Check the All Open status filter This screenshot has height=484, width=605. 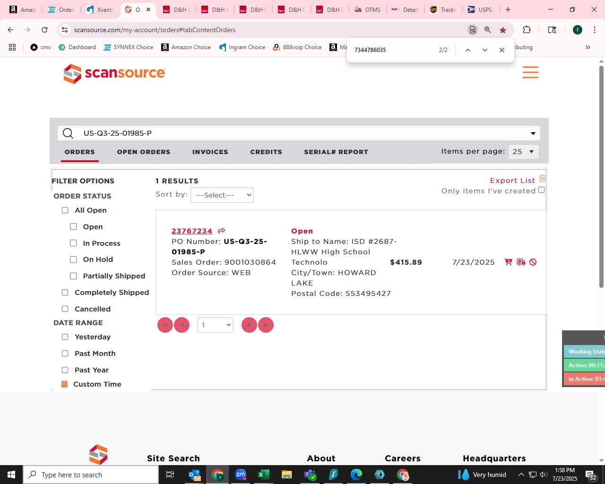[x=65, y=210]
